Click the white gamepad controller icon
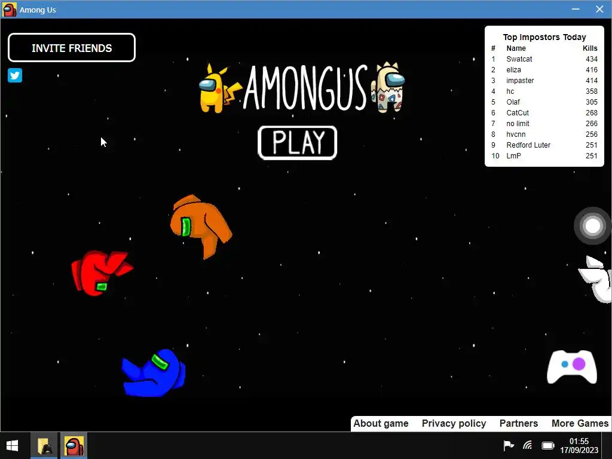Screen dimensions: 612x459 click(572, 367)
